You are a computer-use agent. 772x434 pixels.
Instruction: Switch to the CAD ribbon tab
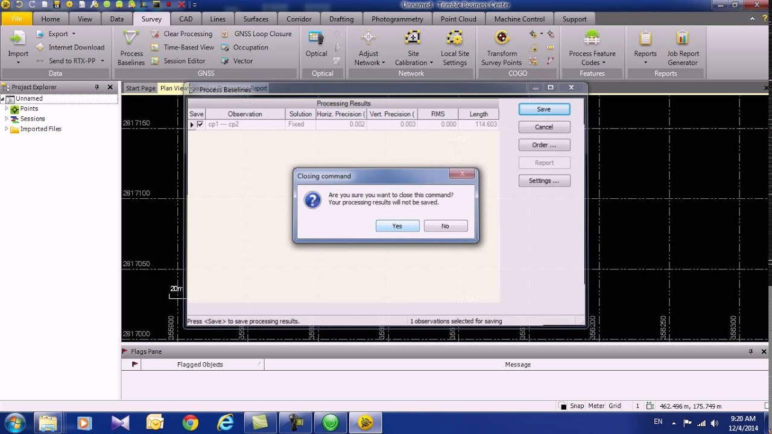(186, 19)
